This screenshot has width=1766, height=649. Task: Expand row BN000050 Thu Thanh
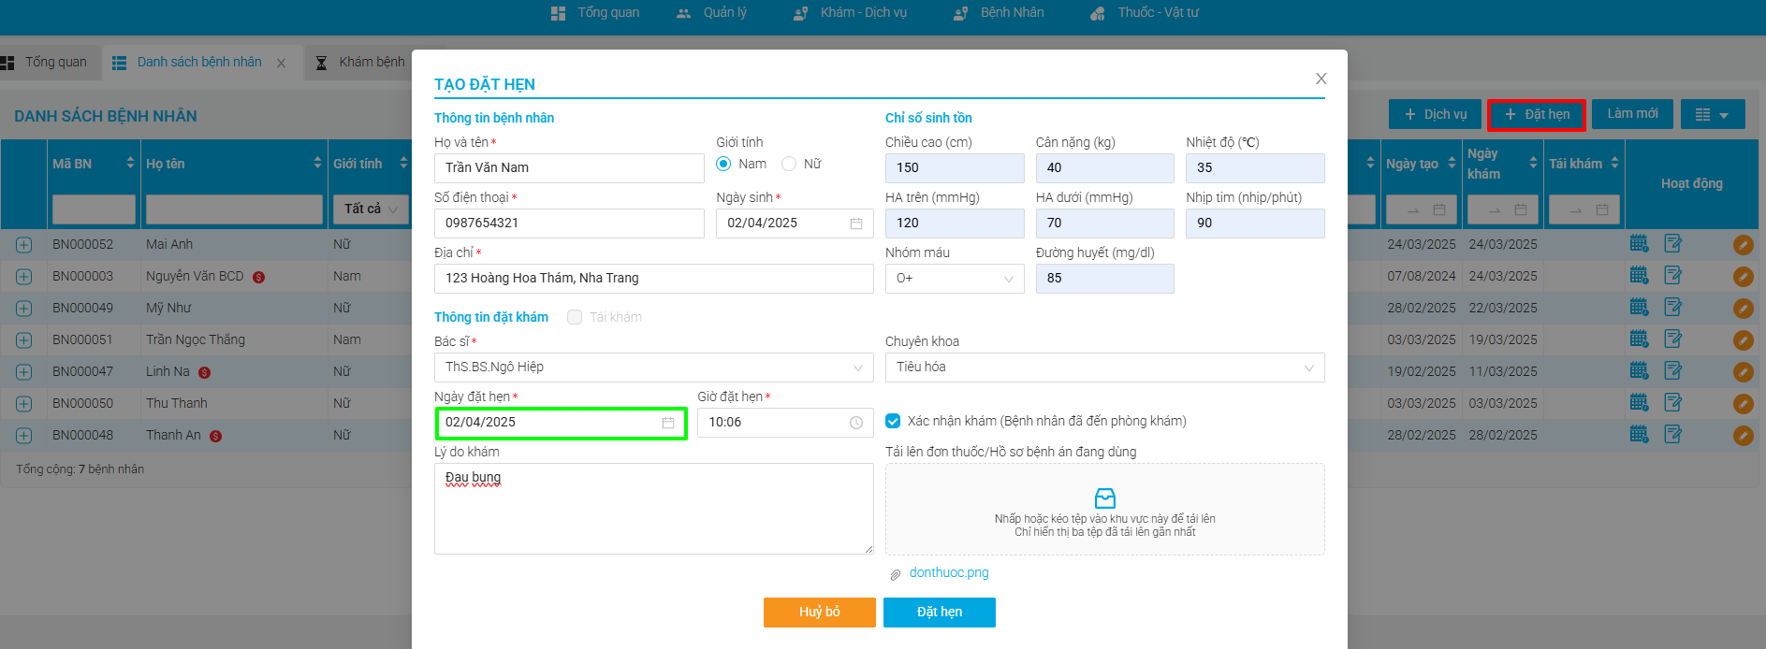(23, 404)
